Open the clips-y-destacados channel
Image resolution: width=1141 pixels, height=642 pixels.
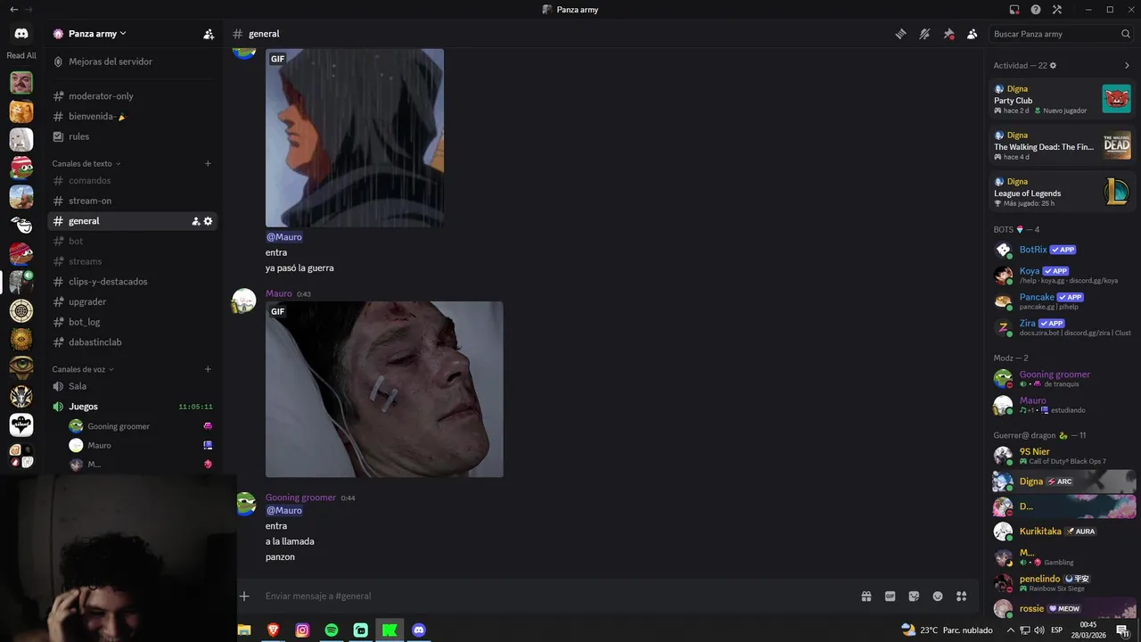click(x=134, y=282)
